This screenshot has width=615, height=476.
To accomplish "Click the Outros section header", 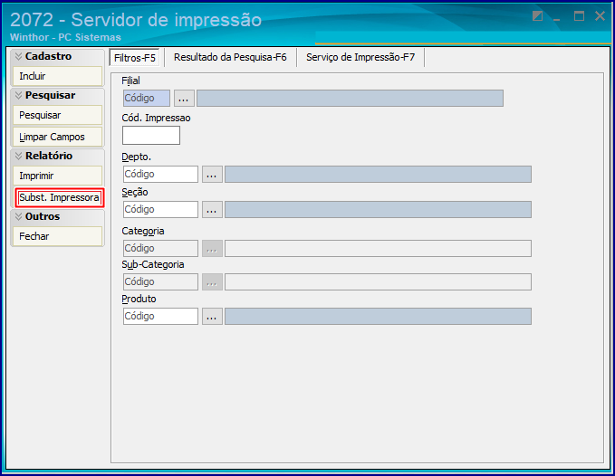I will tap(58, 216).
